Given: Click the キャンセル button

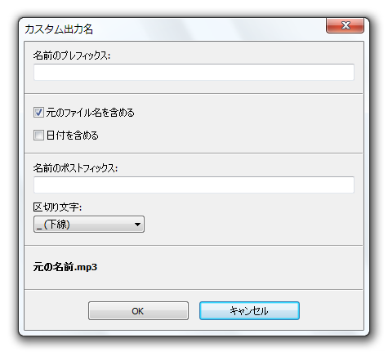Looking at the screenshot, I should tap(249, 310).
